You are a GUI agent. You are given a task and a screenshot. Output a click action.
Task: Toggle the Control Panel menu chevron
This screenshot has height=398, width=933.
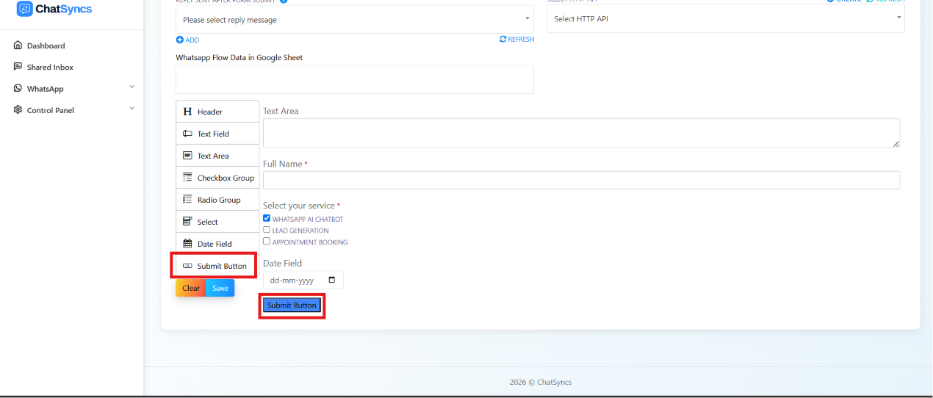pos(132,109)
